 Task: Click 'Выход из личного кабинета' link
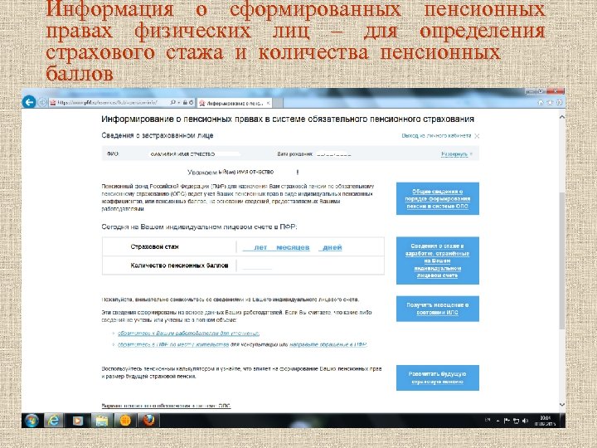pos(436,135)
